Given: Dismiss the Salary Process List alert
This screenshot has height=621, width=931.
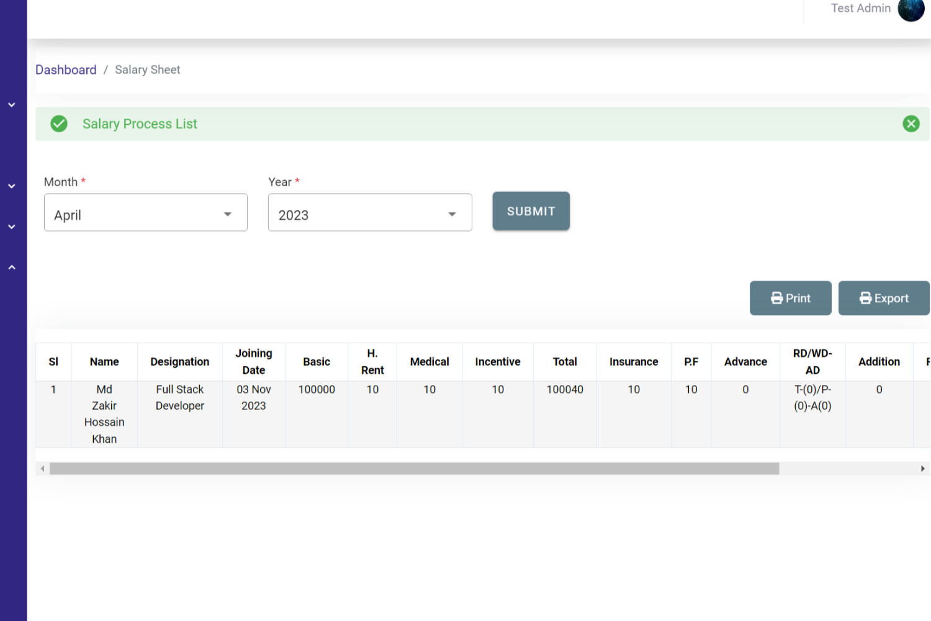Looking at the screenshot, I should (911, 124).
